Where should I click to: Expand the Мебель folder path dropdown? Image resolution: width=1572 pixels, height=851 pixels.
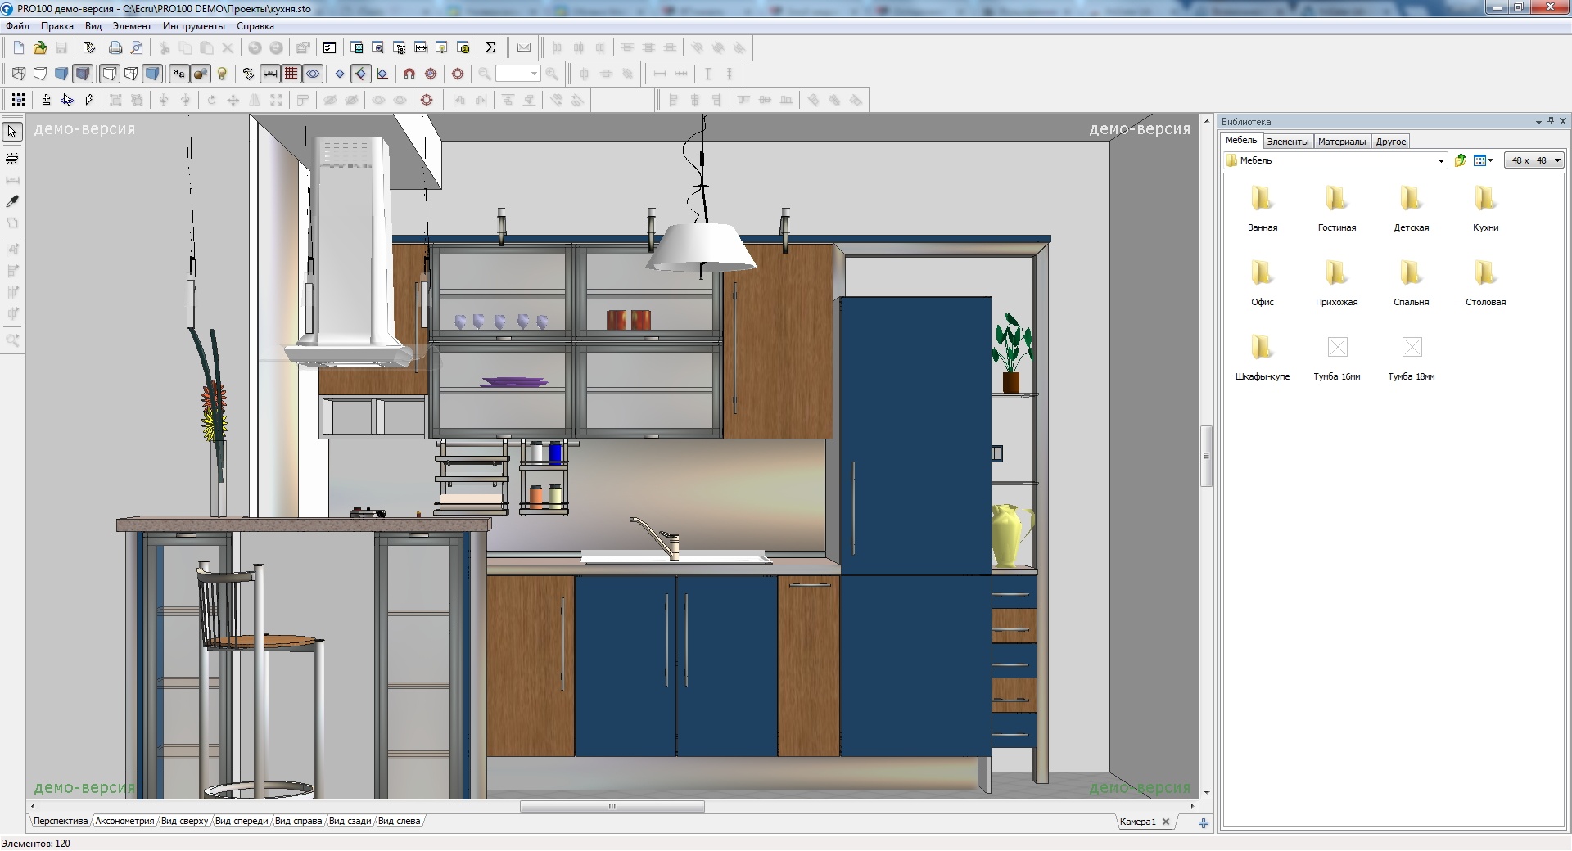click(1441, 161)
